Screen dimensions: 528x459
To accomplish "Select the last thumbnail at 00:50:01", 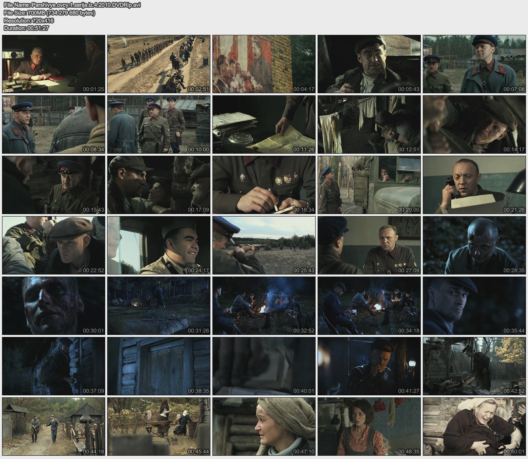I will [474, 427].
